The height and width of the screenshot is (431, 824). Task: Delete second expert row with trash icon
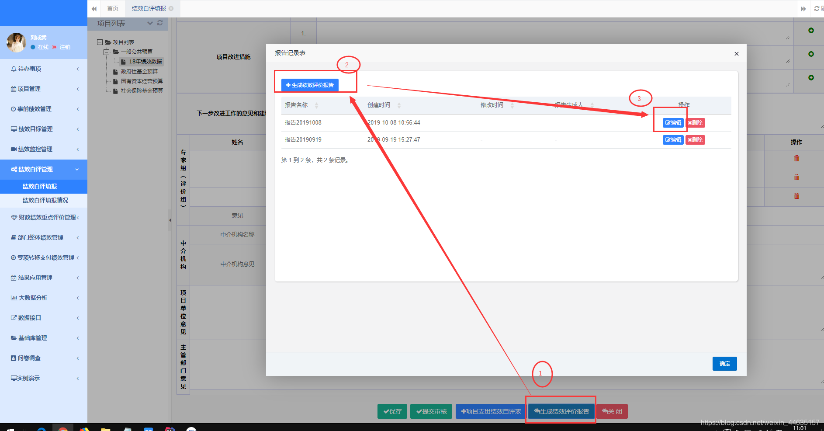tap(796, 177)
